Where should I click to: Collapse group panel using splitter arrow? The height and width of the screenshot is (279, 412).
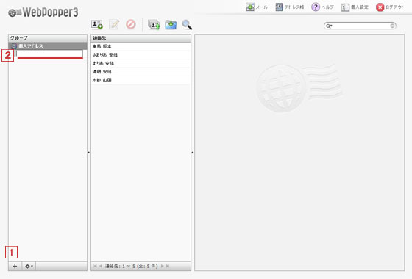click(88, 152)
